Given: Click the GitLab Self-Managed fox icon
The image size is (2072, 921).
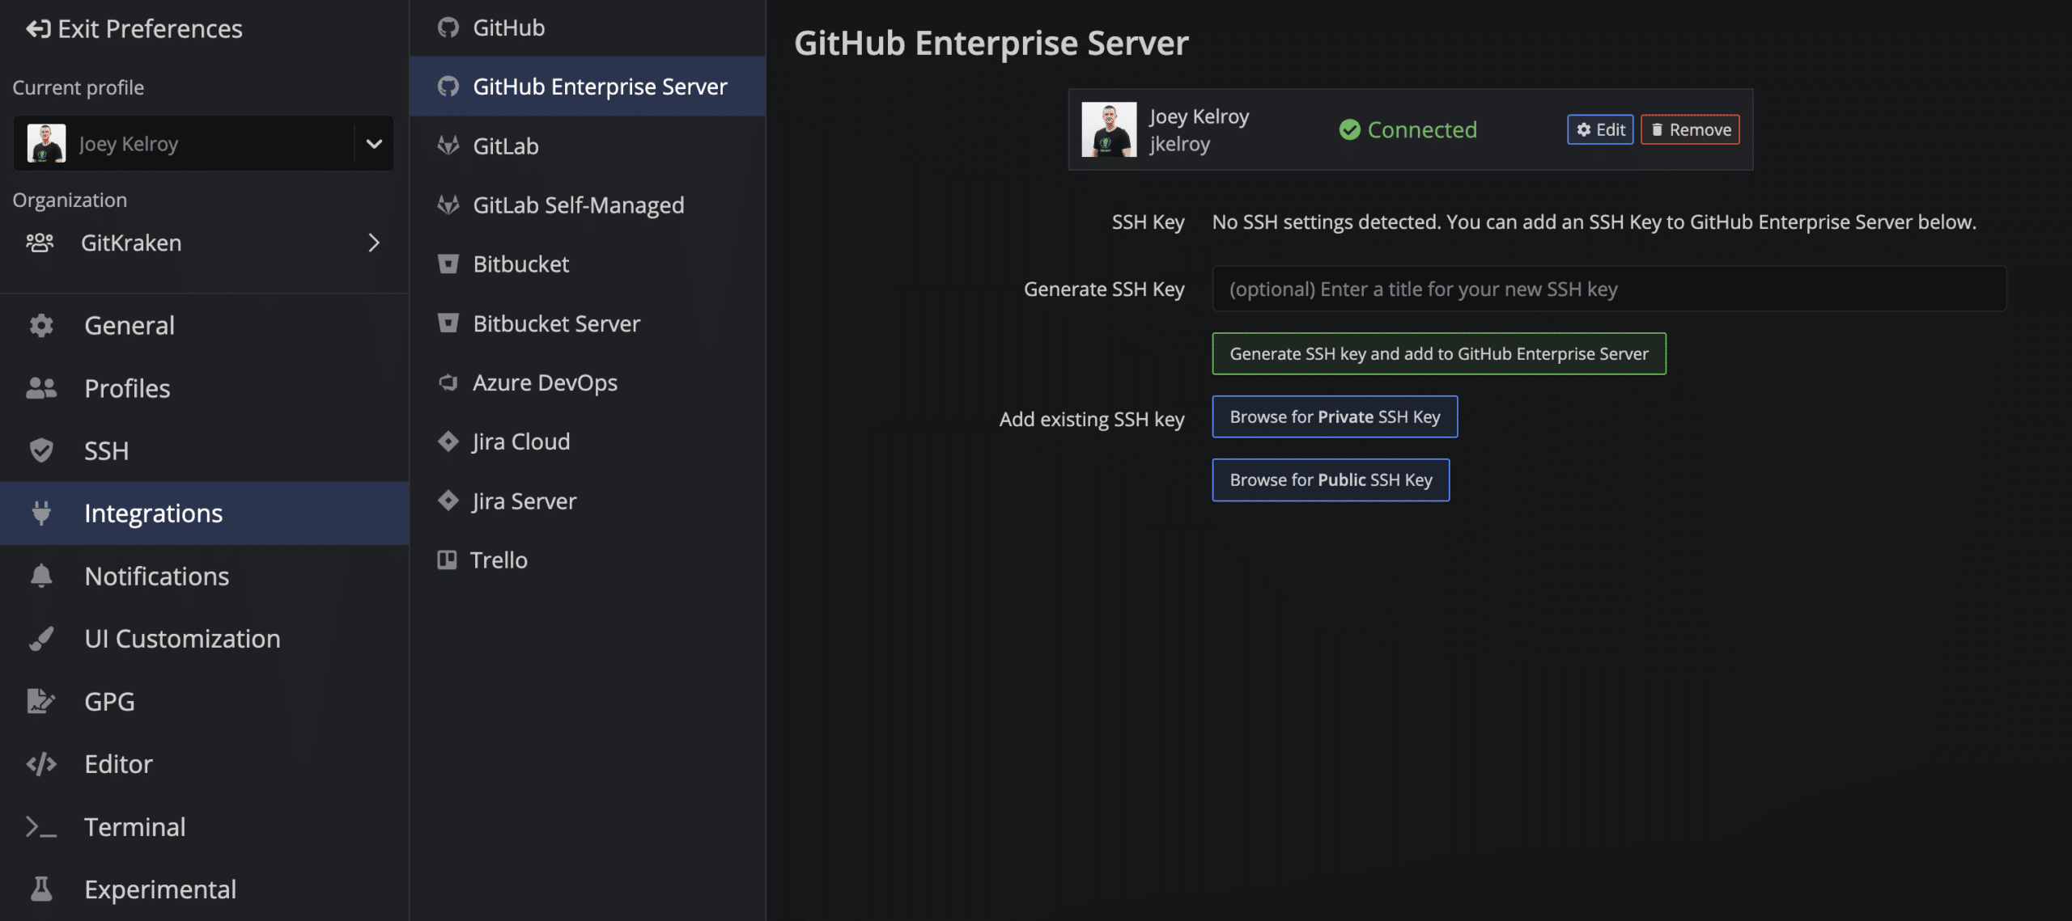Looking at the screenshot, I should 448,205.
